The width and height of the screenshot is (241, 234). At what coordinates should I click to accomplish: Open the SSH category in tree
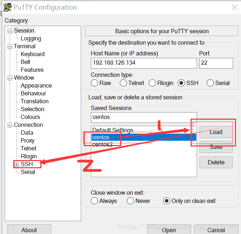tap(27, 164)
